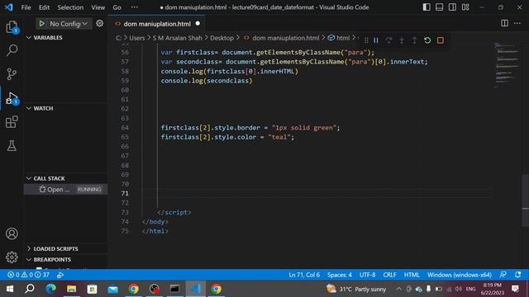Click Desktop in the breadcrumb path
The width and height of the screenshot is (529, 297).
pyautogui.click(x=222, y=38)
